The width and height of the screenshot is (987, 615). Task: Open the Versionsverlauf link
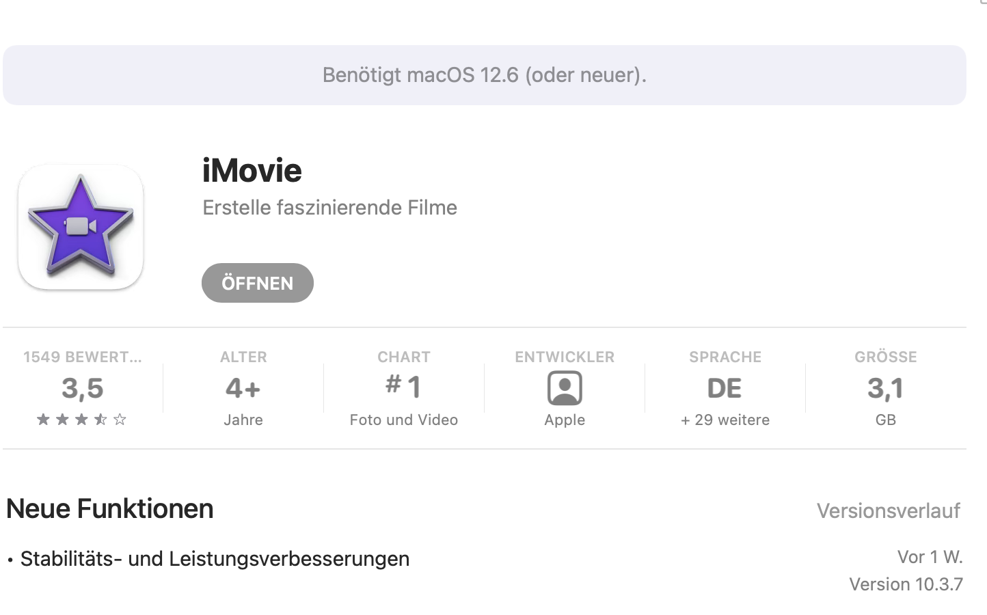pos(888,510)
